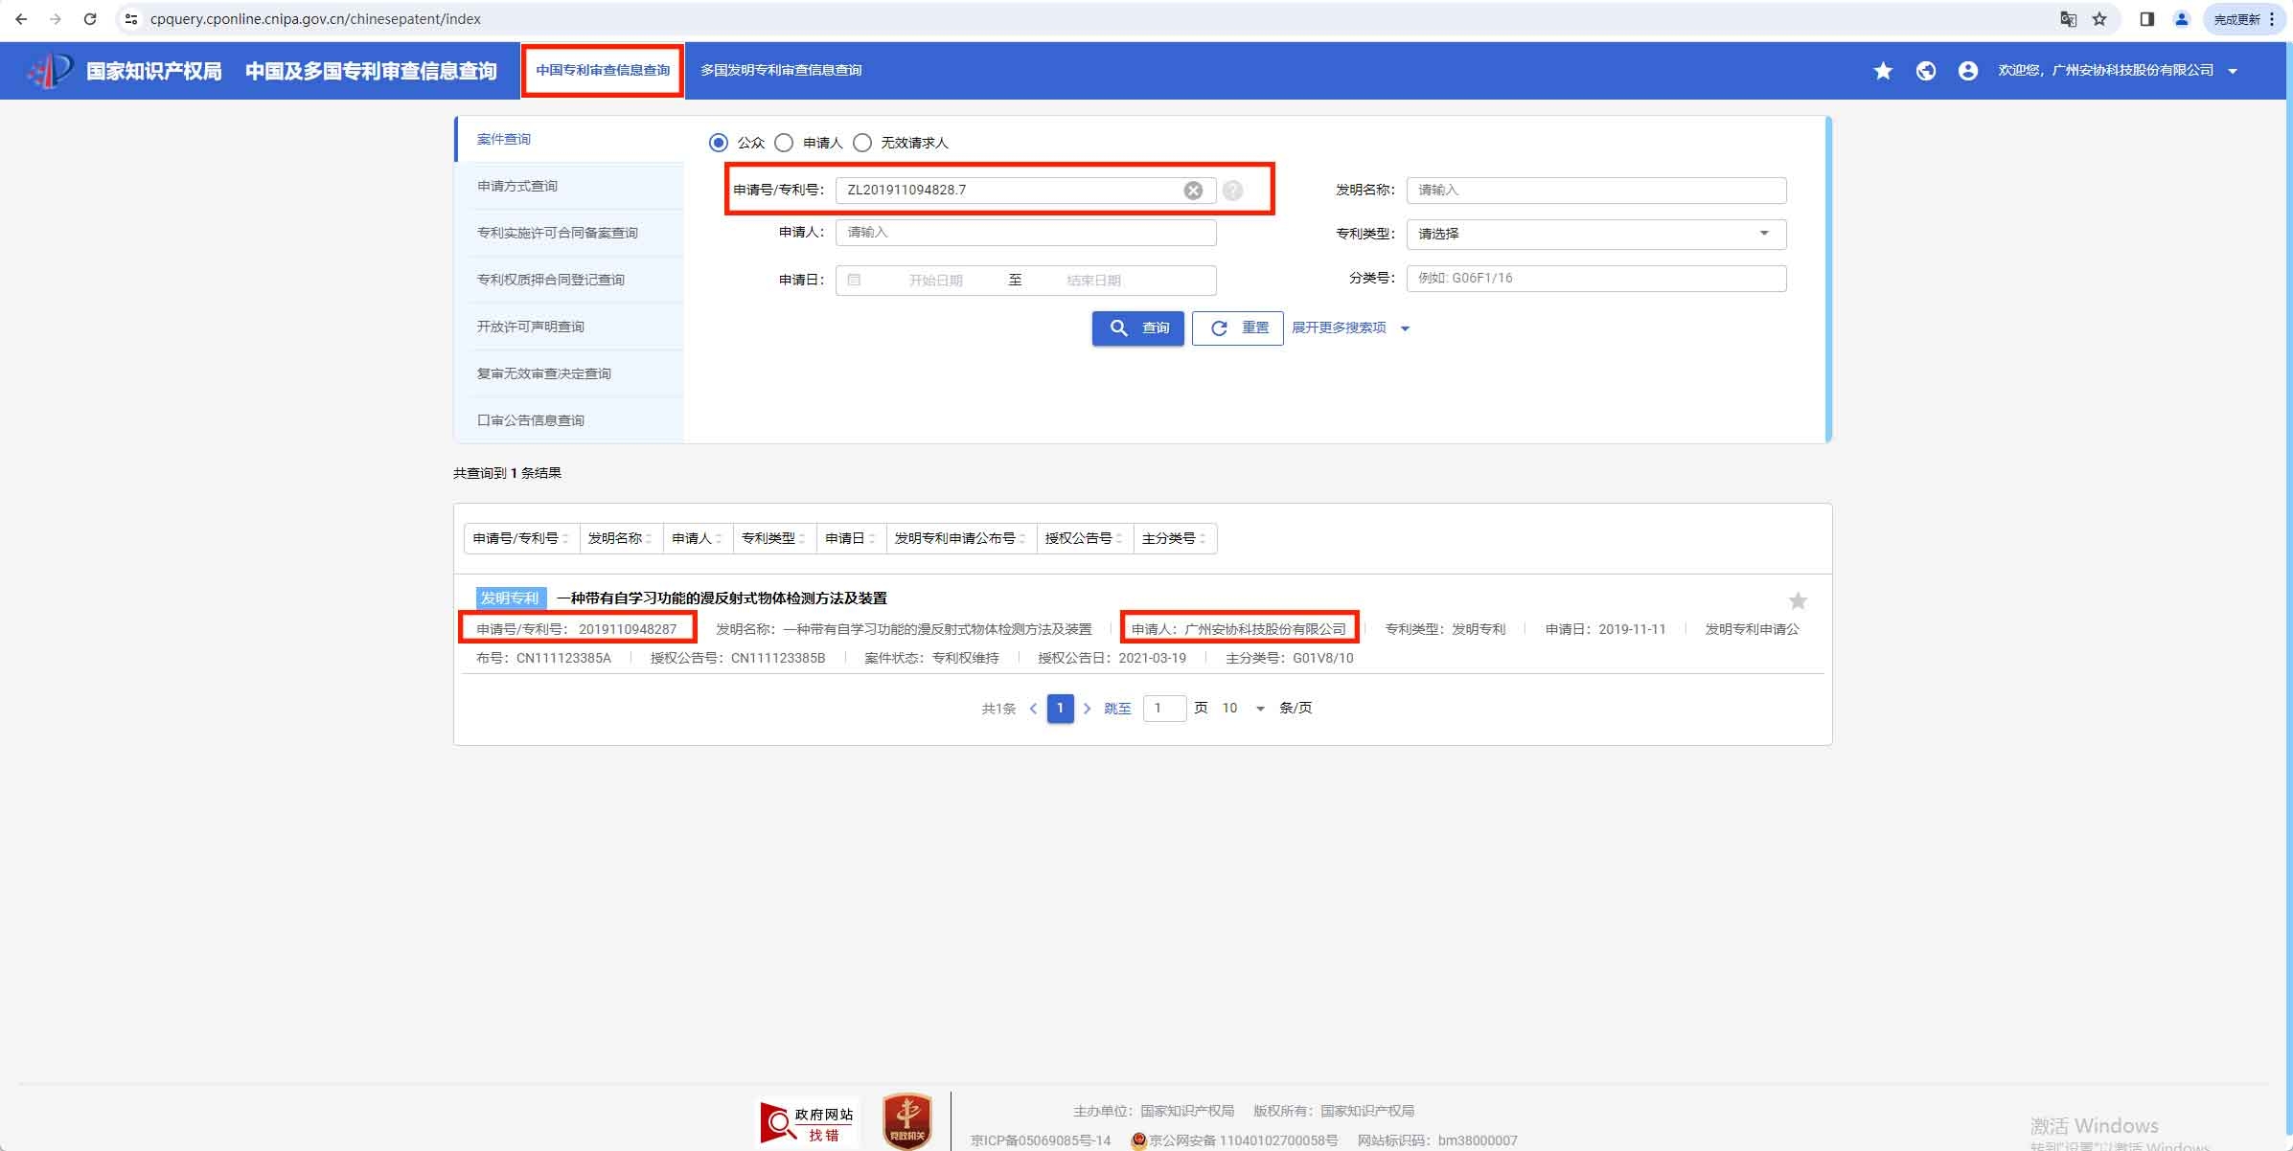Open 申请方式查询 in the sidebar
The height and width of the screenshot is (1151, 2293).
(517, 186)
